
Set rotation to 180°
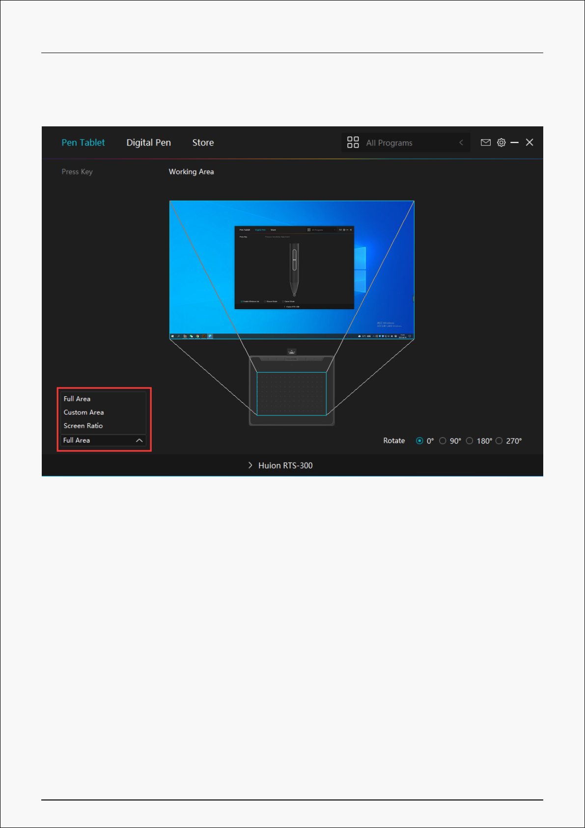470,441
